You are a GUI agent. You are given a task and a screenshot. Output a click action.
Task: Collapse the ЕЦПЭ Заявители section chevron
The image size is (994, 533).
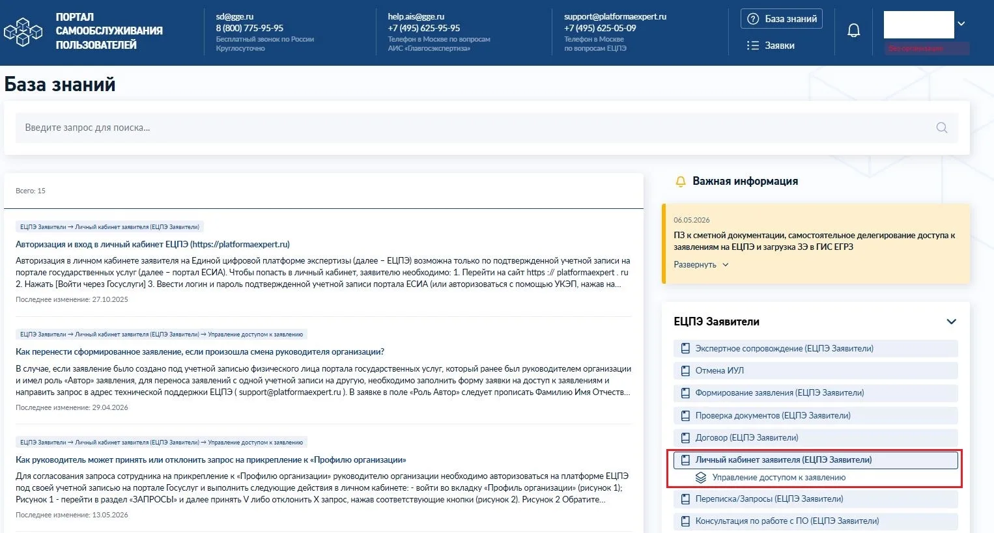click(x=952, y=321)
